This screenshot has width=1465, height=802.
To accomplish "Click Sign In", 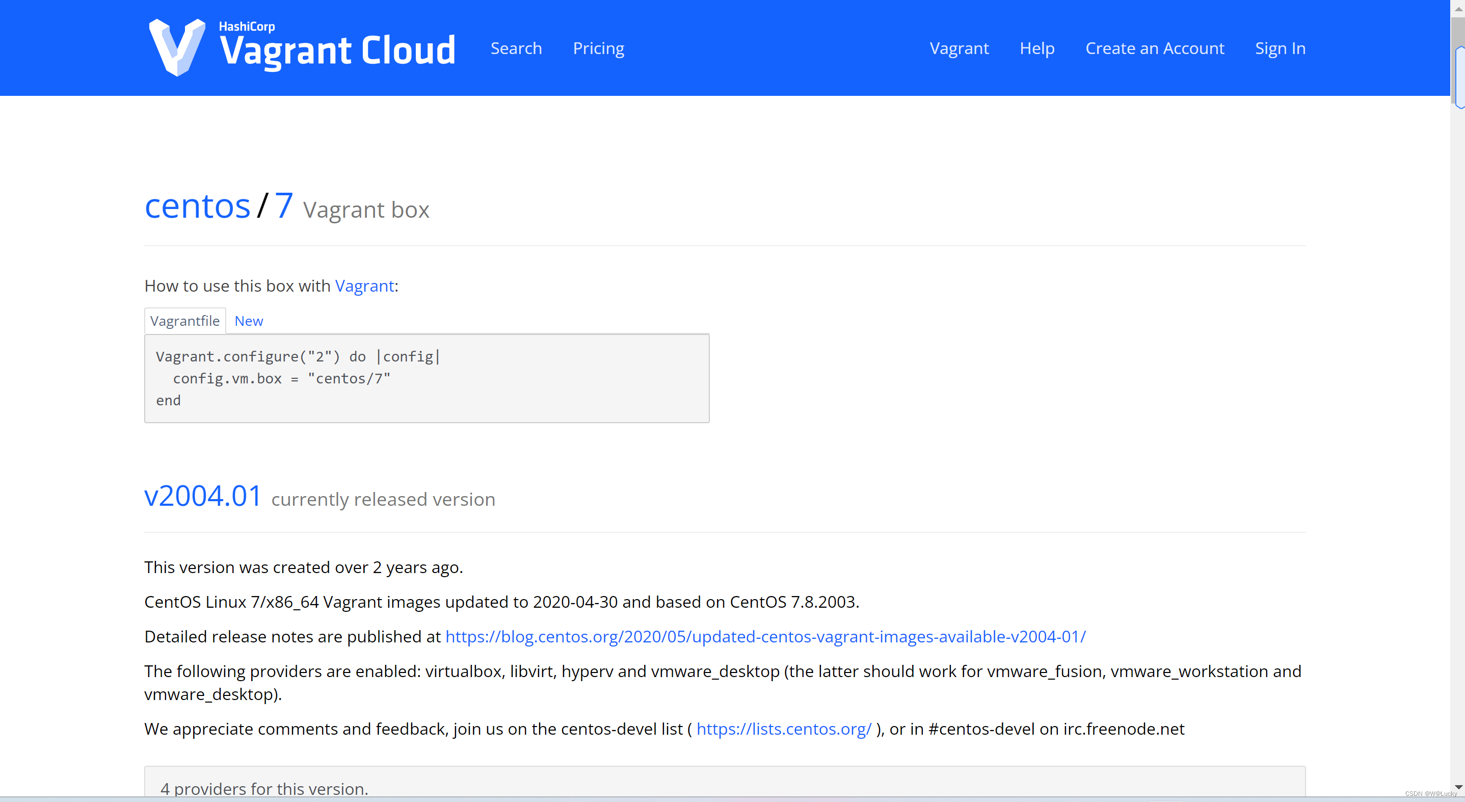I will tap(1280, 48).
